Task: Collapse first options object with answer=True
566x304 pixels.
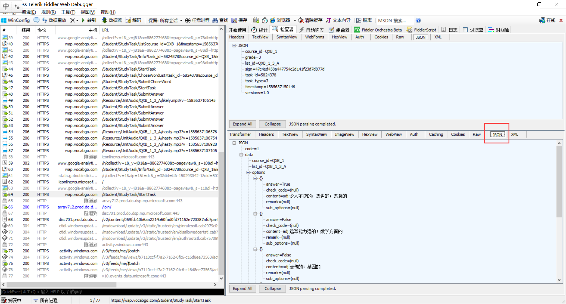Action: pos(255,178)
